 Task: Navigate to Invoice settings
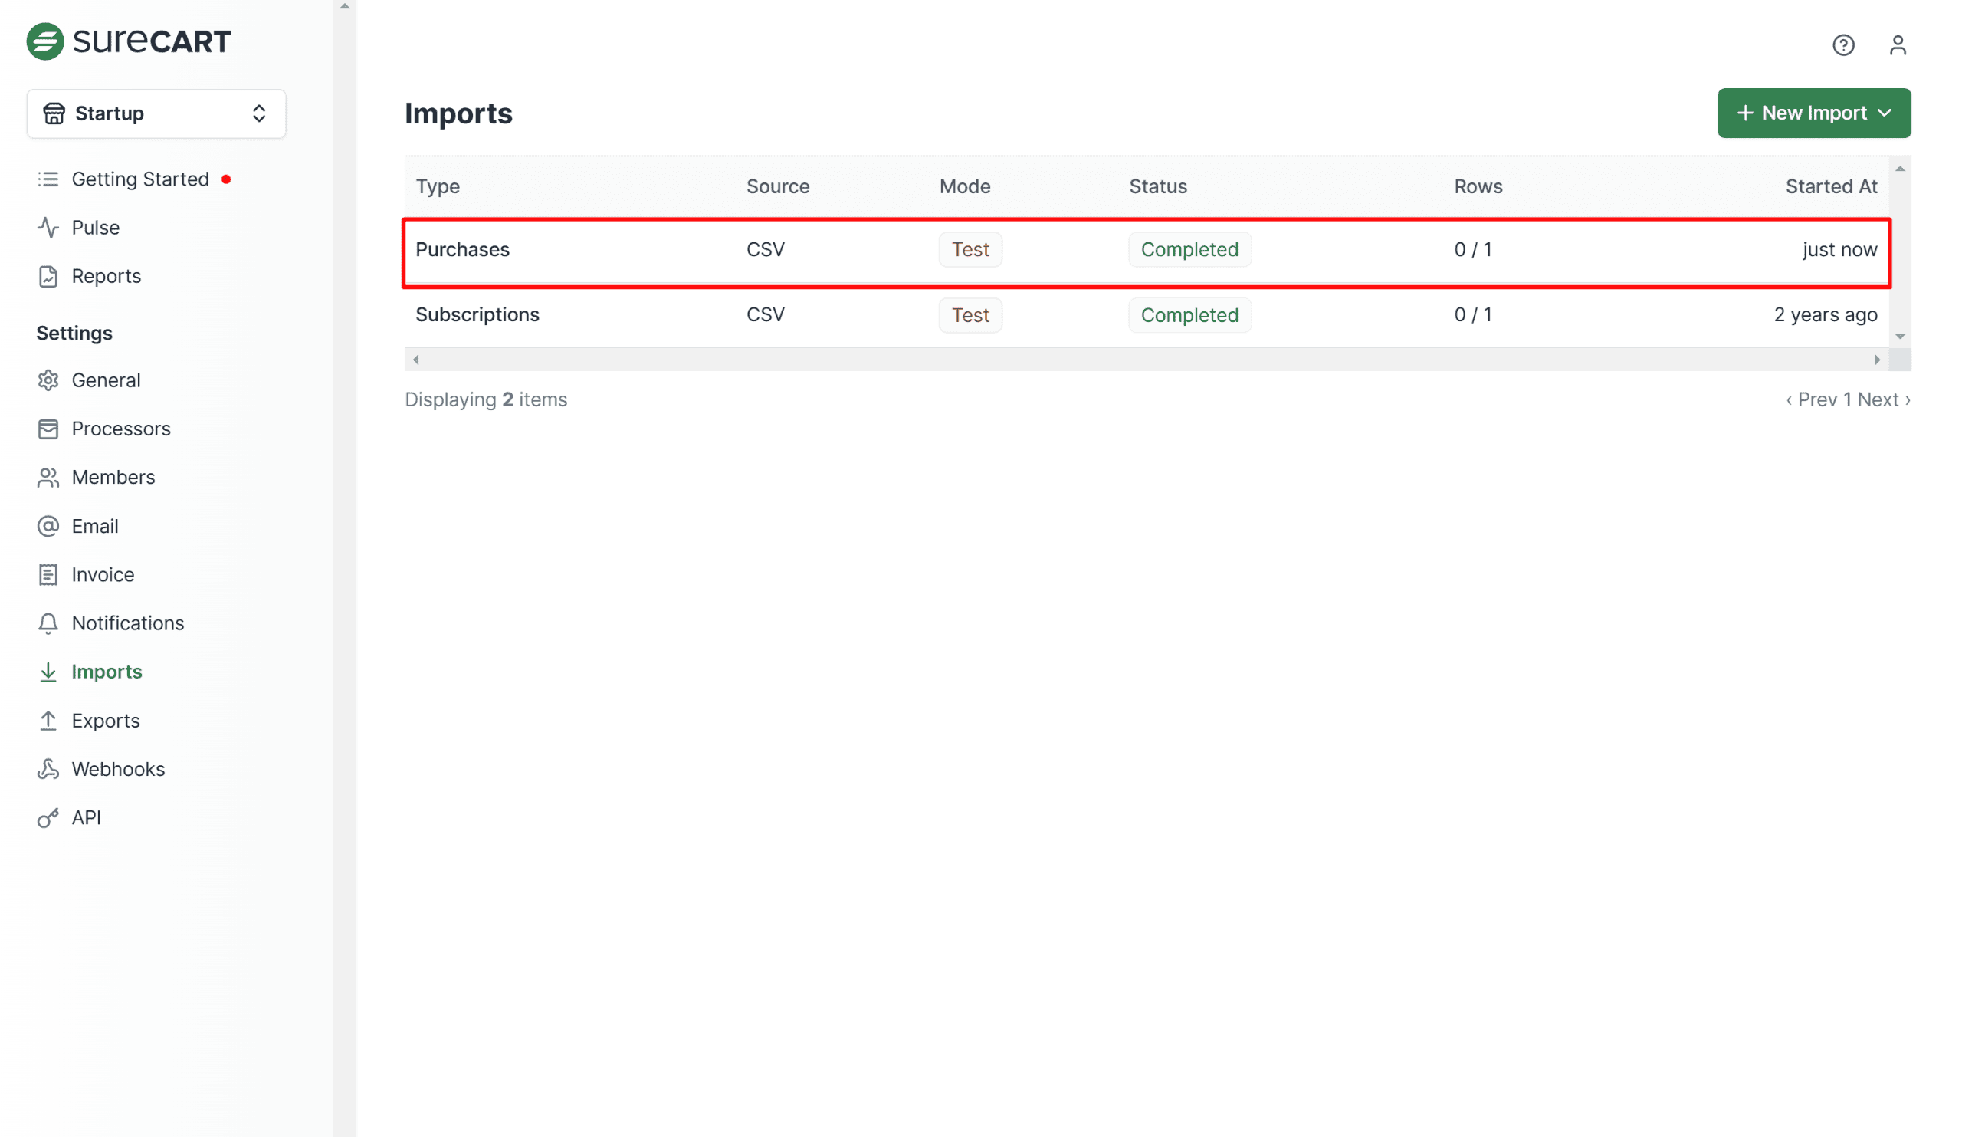(x=103, y=575)
